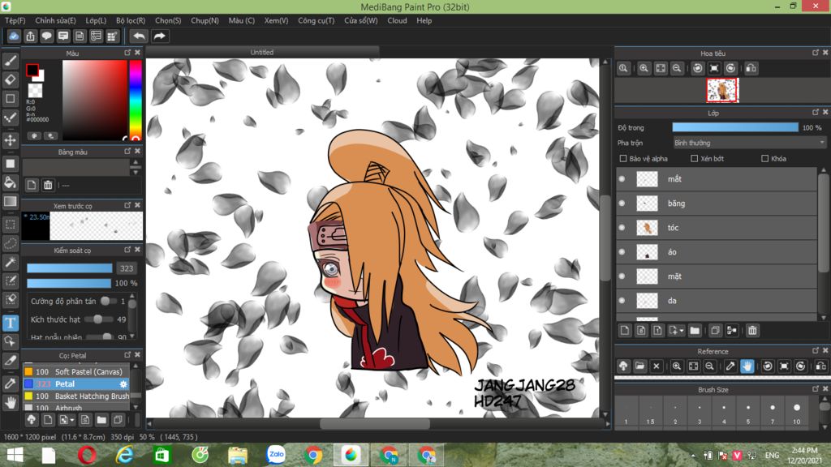Open the Tệp(F) menu
This screenshot has width=831, height=467.
click(15, 20)
